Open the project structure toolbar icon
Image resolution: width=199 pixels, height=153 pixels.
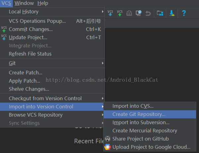[160, 13]
